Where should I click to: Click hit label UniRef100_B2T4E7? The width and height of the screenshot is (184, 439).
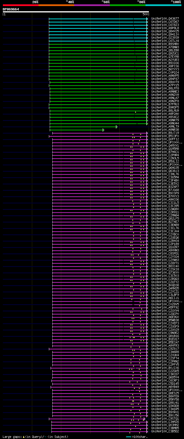[x=165, y=222]
